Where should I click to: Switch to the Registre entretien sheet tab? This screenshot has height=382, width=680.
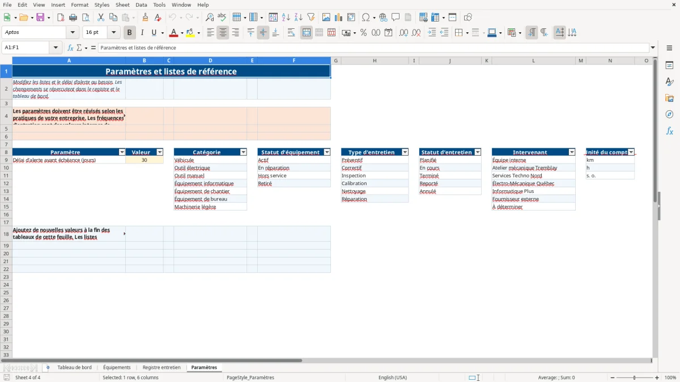point(161,367)
